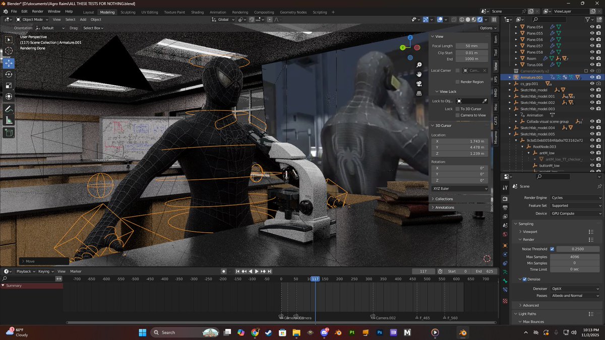605x340 pixels.
Task: Enable Lock To 3D Cursor checkbox
Action: (x=457, y=109)
